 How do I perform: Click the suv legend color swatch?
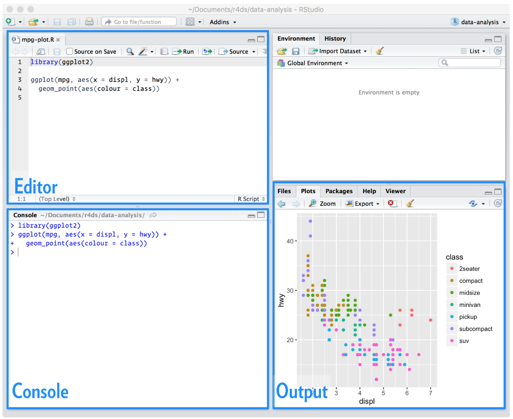point(452,341)
